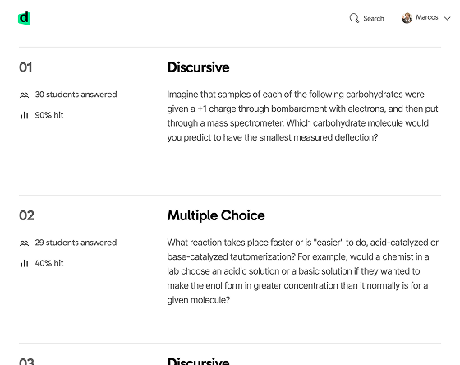The width and height of the screenshot is (460, 365).
Task: Open the third Discursive heading at bottom
Action: (x=198, y=361)
